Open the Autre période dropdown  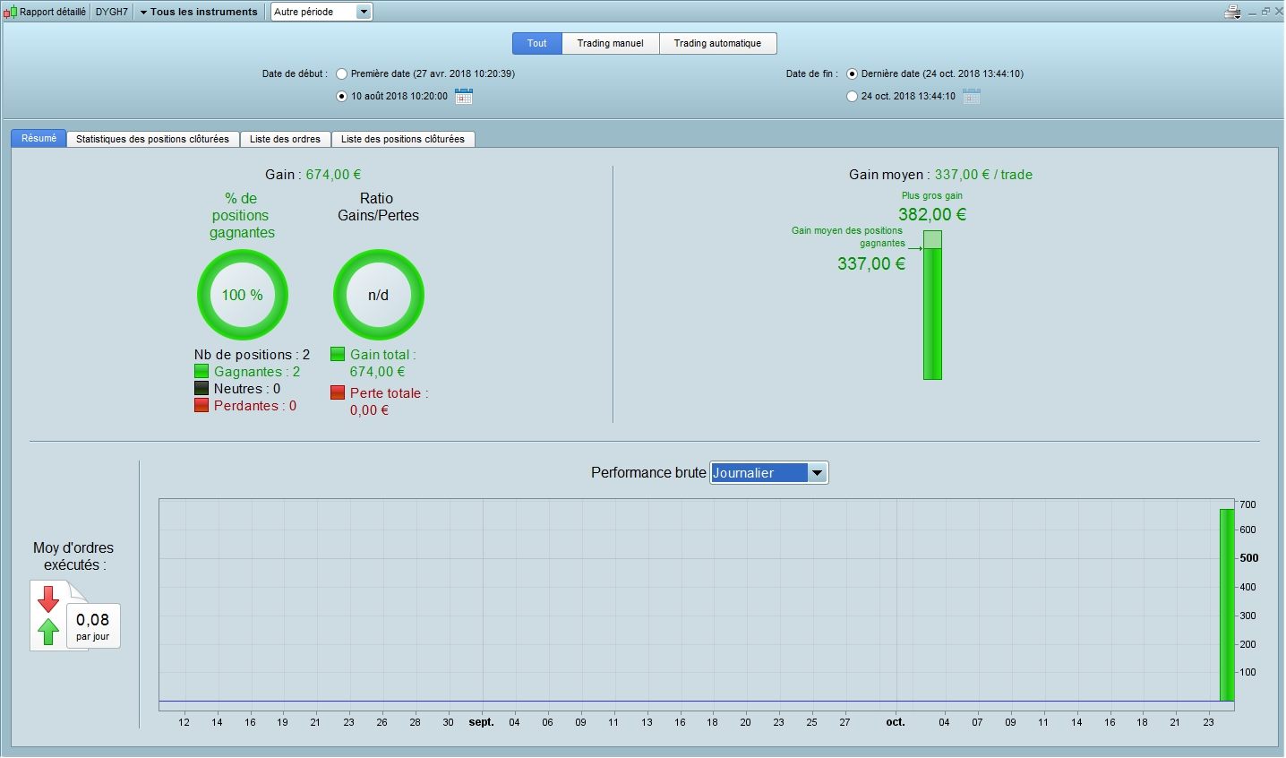321,13
